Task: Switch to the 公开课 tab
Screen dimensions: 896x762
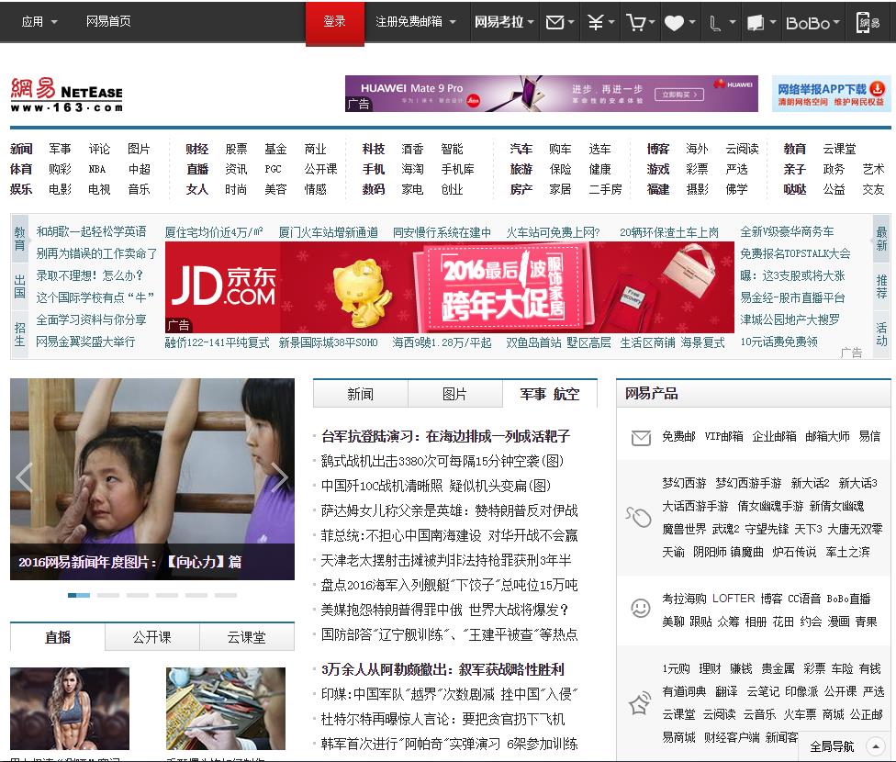Action: 152,637
